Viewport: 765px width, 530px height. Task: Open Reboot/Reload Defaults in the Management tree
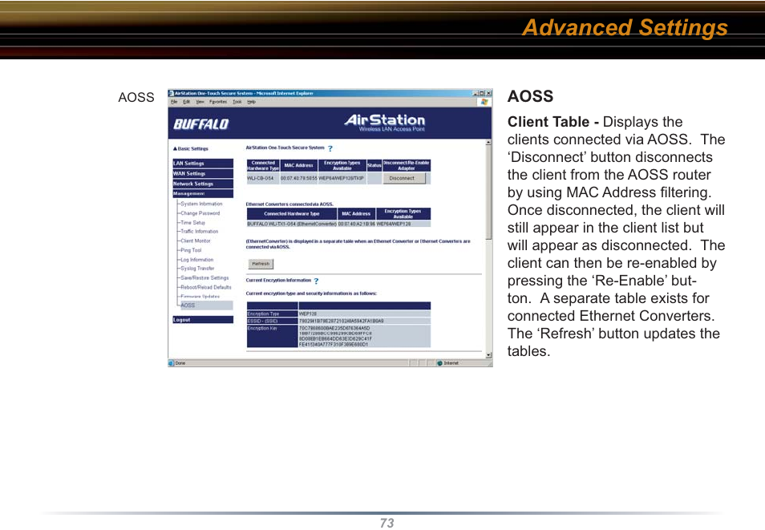point(206,287)
